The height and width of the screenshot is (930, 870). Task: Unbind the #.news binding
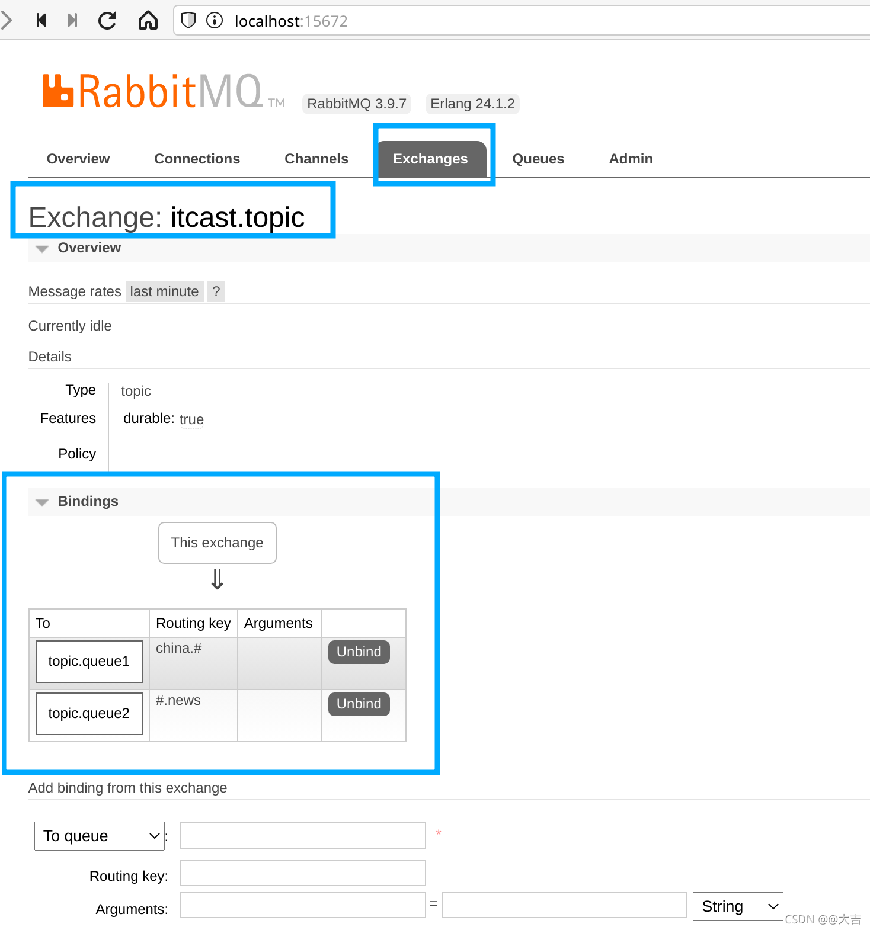point(359,704)
